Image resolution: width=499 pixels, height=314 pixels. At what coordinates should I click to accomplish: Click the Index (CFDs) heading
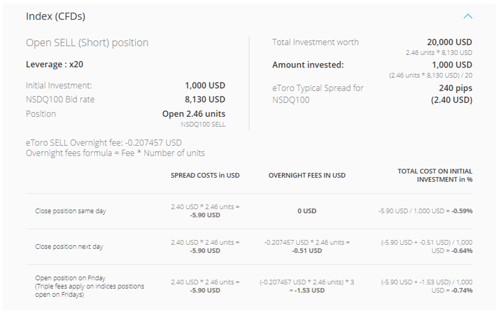[x=56, y=16]
